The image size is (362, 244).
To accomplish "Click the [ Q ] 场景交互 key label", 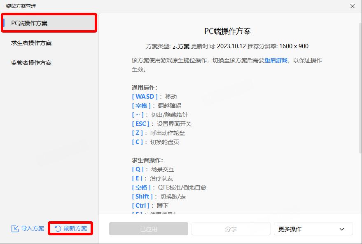I will click(138, 169).
